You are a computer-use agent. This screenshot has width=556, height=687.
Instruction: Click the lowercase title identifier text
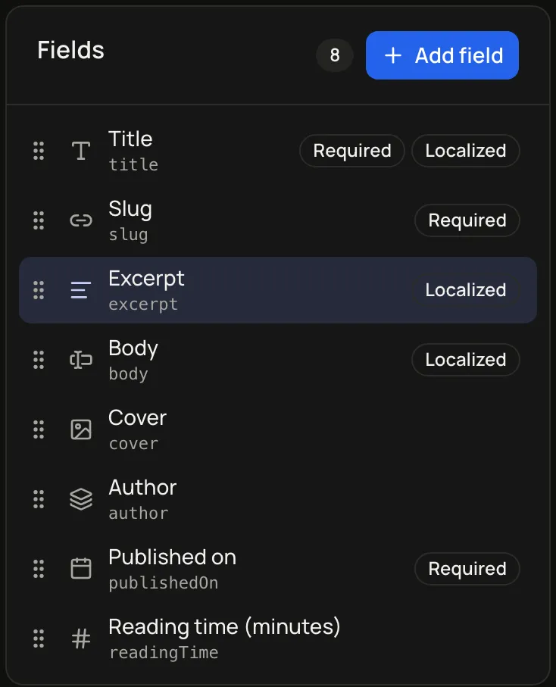coord(133,164)
